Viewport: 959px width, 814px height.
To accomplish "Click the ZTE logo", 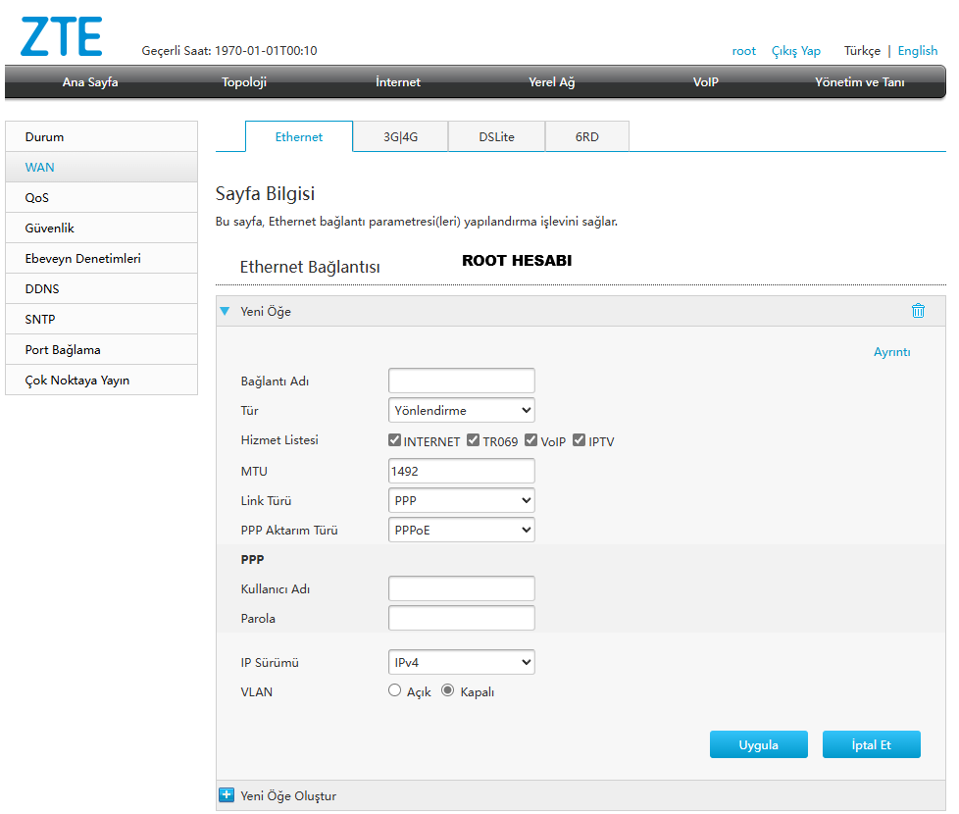I will point(61,36).
